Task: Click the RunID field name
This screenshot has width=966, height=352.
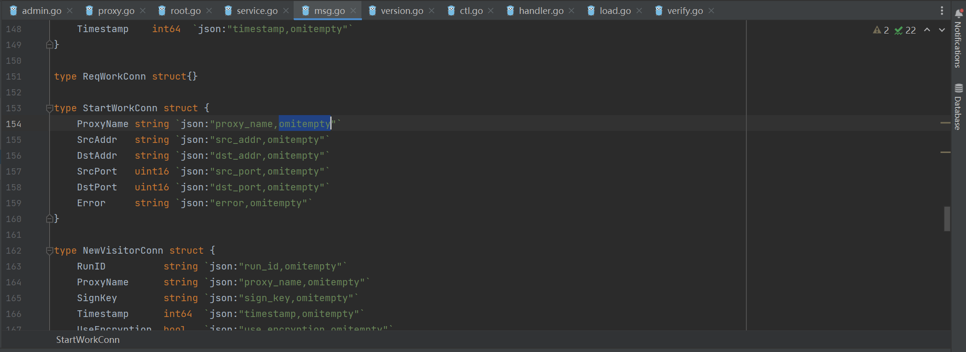Action: click(91, 267)
